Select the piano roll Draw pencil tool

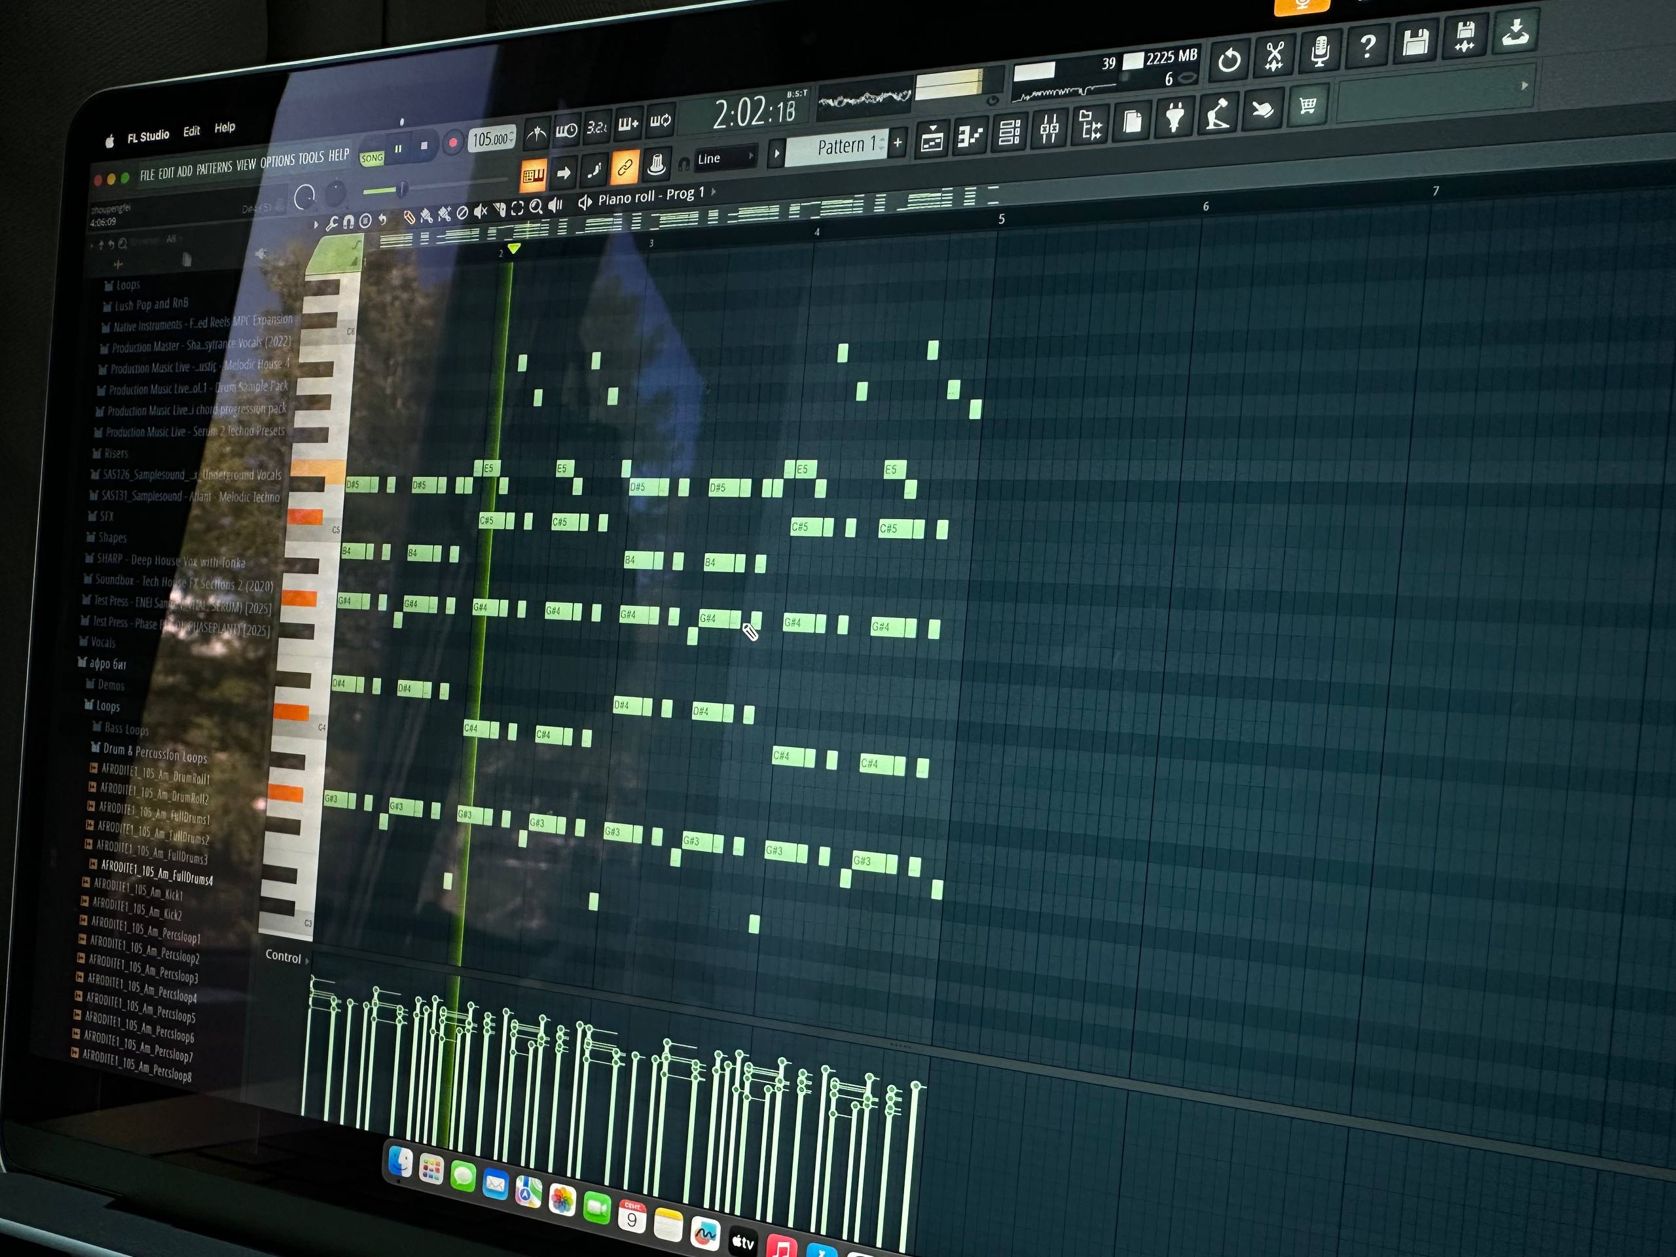[x=409, y=217]
